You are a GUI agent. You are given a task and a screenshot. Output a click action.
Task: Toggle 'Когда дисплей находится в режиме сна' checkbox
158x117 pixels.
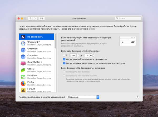64,59
